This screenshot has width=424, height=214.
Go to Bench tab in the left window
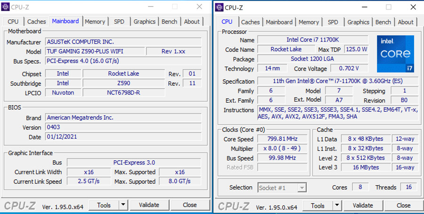pos(169,22)
